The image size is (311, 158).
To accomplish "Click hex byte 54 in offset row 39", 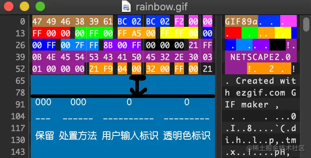I will point(80,57).
